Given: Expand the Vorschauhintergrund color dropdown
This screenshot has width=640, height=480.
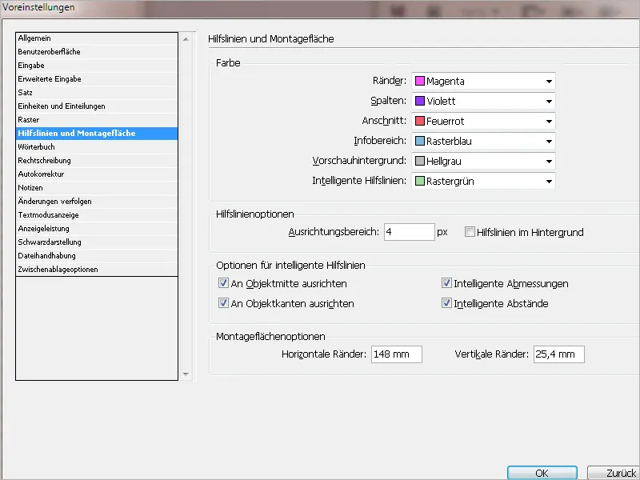Looking at the screenshot, I should pos(484,162).
